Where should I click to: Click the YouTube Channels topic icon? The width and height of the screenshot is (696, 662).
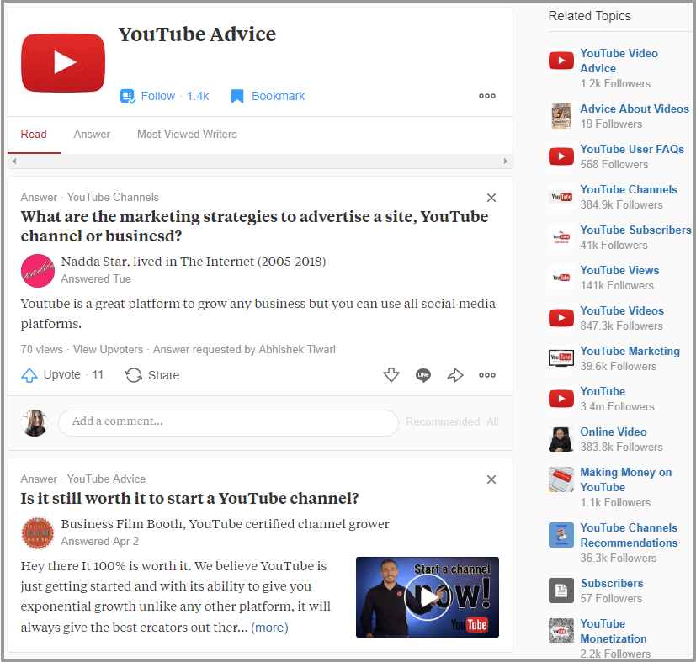561,197
